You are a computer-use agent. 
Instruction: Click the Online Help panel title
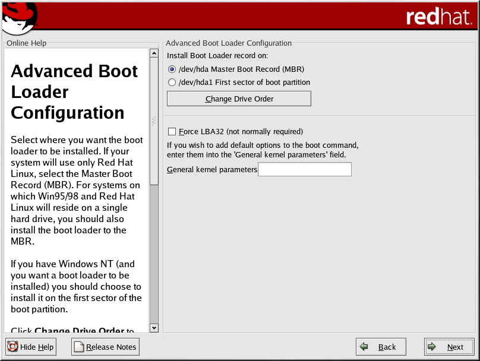coord(26,43)
